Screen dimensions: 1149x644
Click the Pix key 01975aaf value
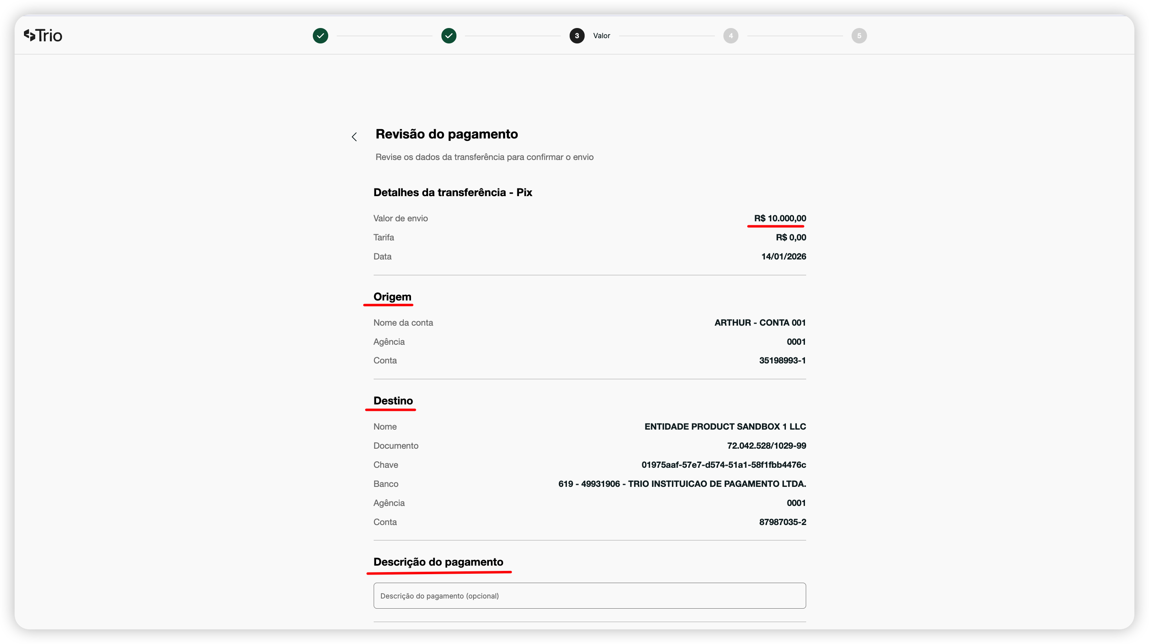pos(723,465)
